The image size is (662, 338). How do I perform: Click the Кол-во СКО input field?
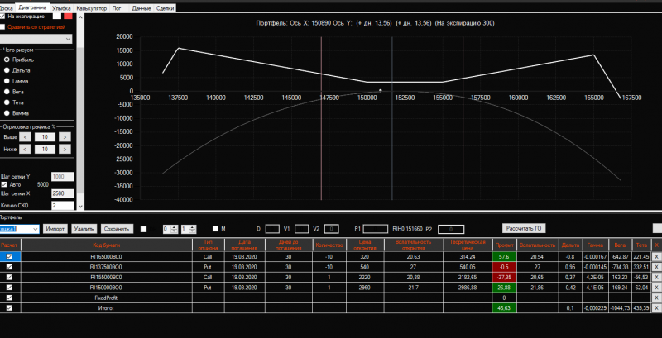(63, 206)
